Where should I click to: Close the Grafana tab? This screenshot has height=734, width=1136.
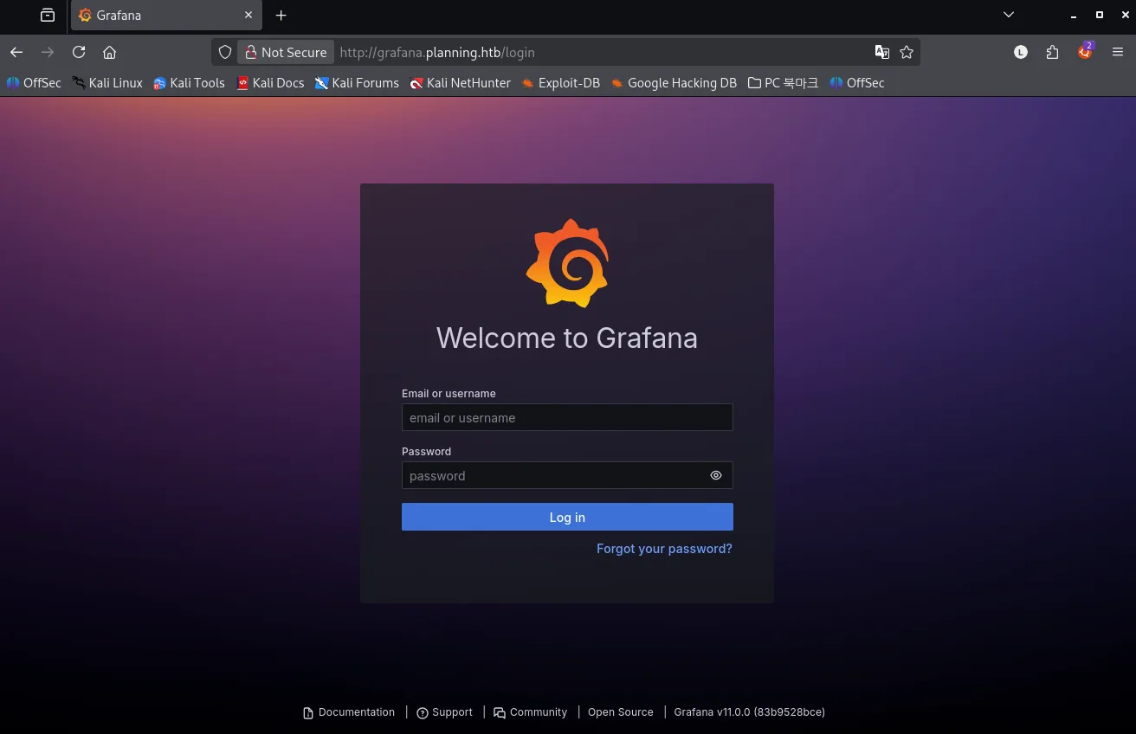(x=248, y=16)
